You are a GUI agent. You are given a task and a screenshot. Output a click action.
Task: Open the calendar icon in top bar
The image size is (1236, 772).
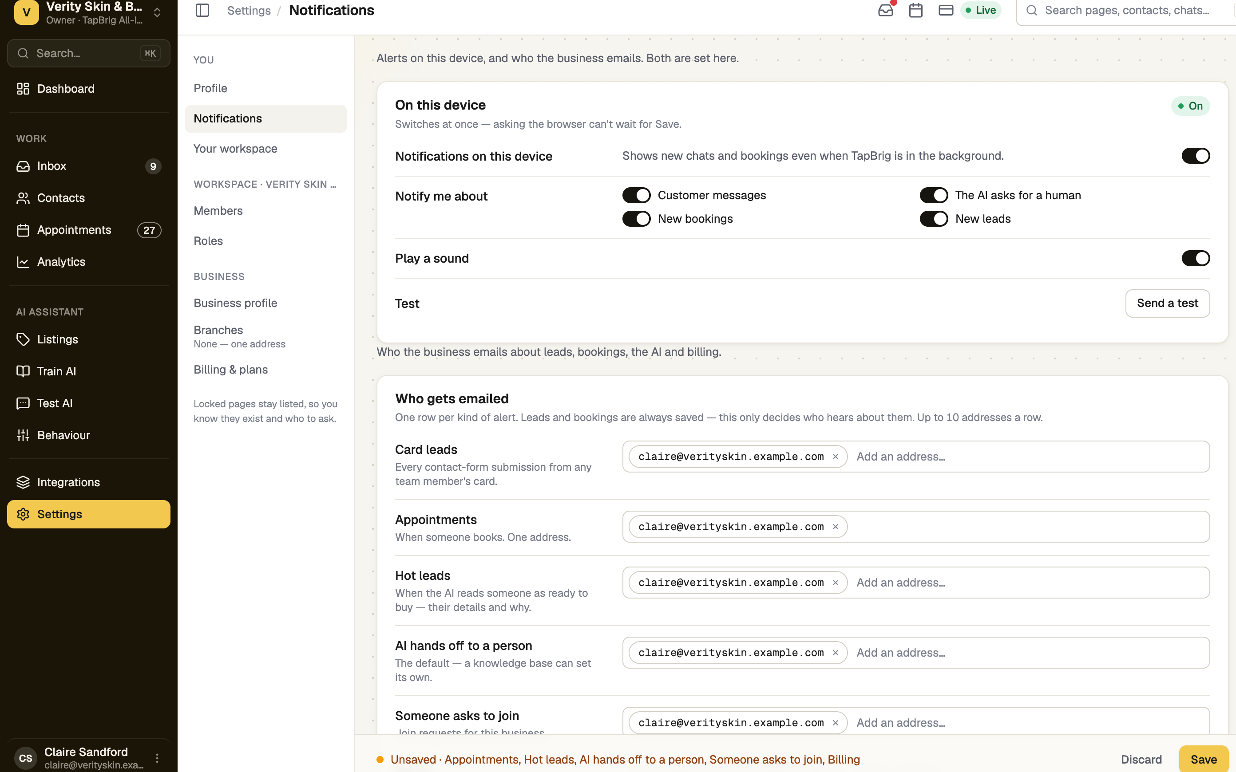(x=915, y=10)
